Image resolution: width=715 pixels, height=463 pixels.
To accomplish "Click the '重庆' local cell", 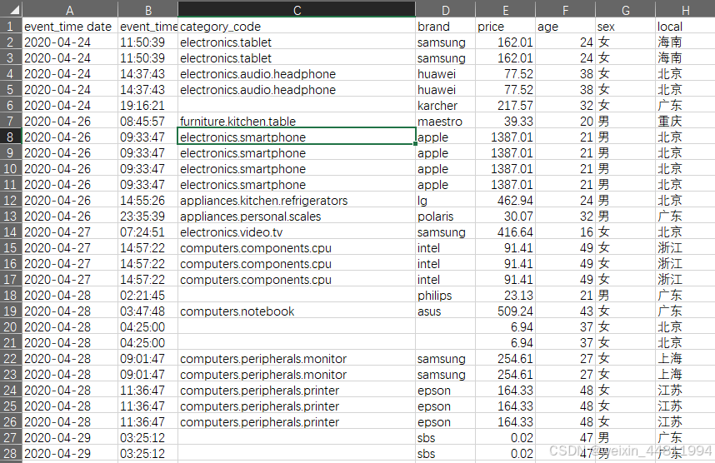I will tap(685, 122).
